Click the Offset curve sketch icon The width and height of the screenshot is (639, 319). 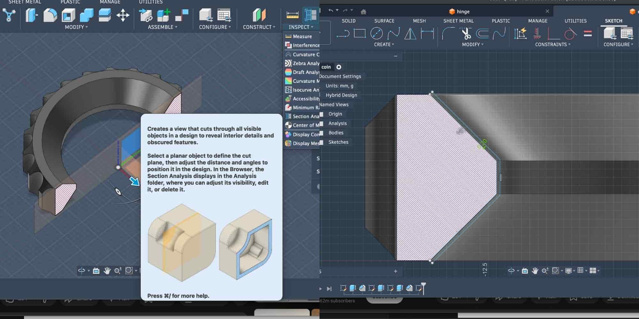(x=482, y=33)
